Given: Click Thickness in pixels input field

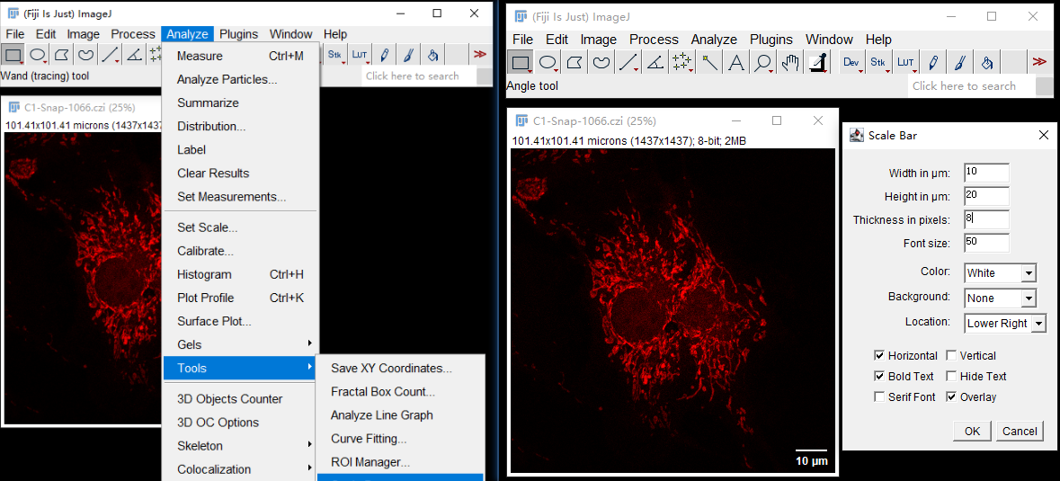Looking at the screenshot, I should click(986, 219).
